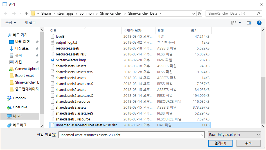The height and width of the screenshot is (150, 266).
Task: Select unnamed asset-resources.assets-230.dat file
Action: pyautogui.click(x=130, y=125)
